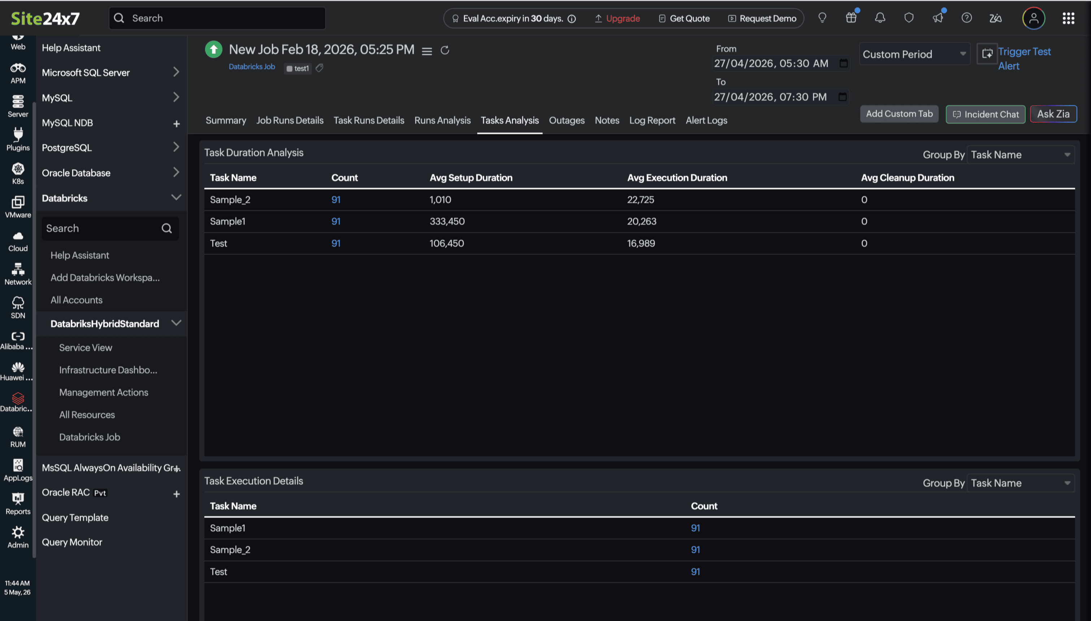1091x621 pixels.
Task: Expand Microsoft SQL Server menu
Action: coord(176,72)
